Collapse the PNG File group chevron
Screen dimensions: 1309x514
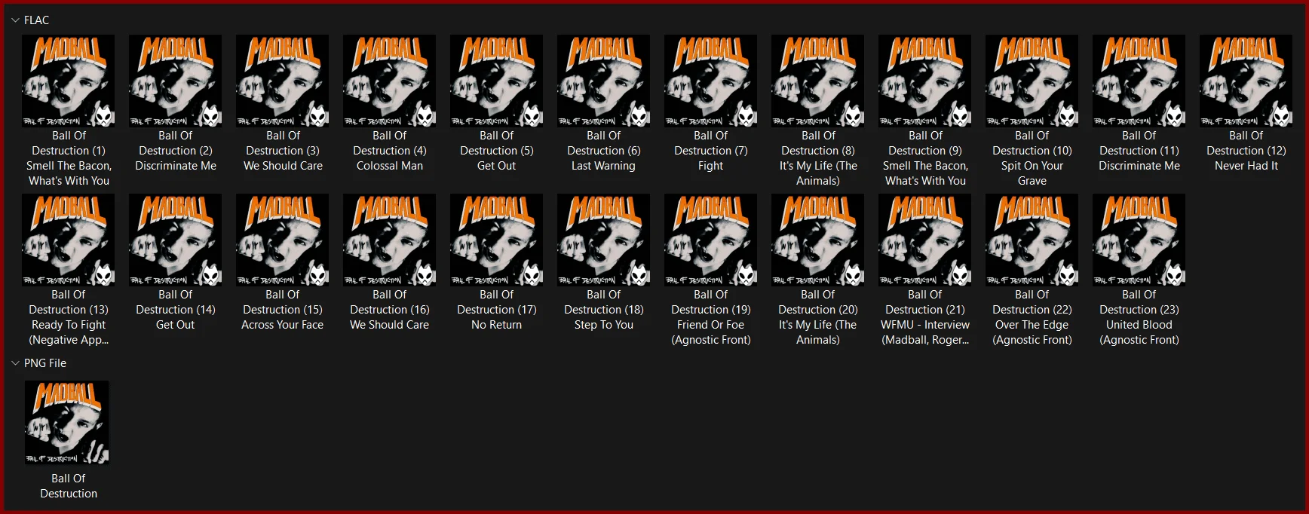pyautogui.click(x=15, y=363)
